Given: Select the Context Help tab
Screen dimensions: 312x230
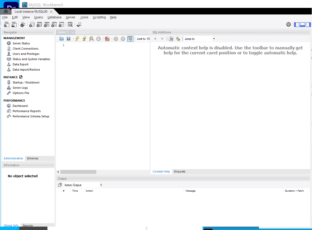Looking at the screenshot, I should point(161,171).
